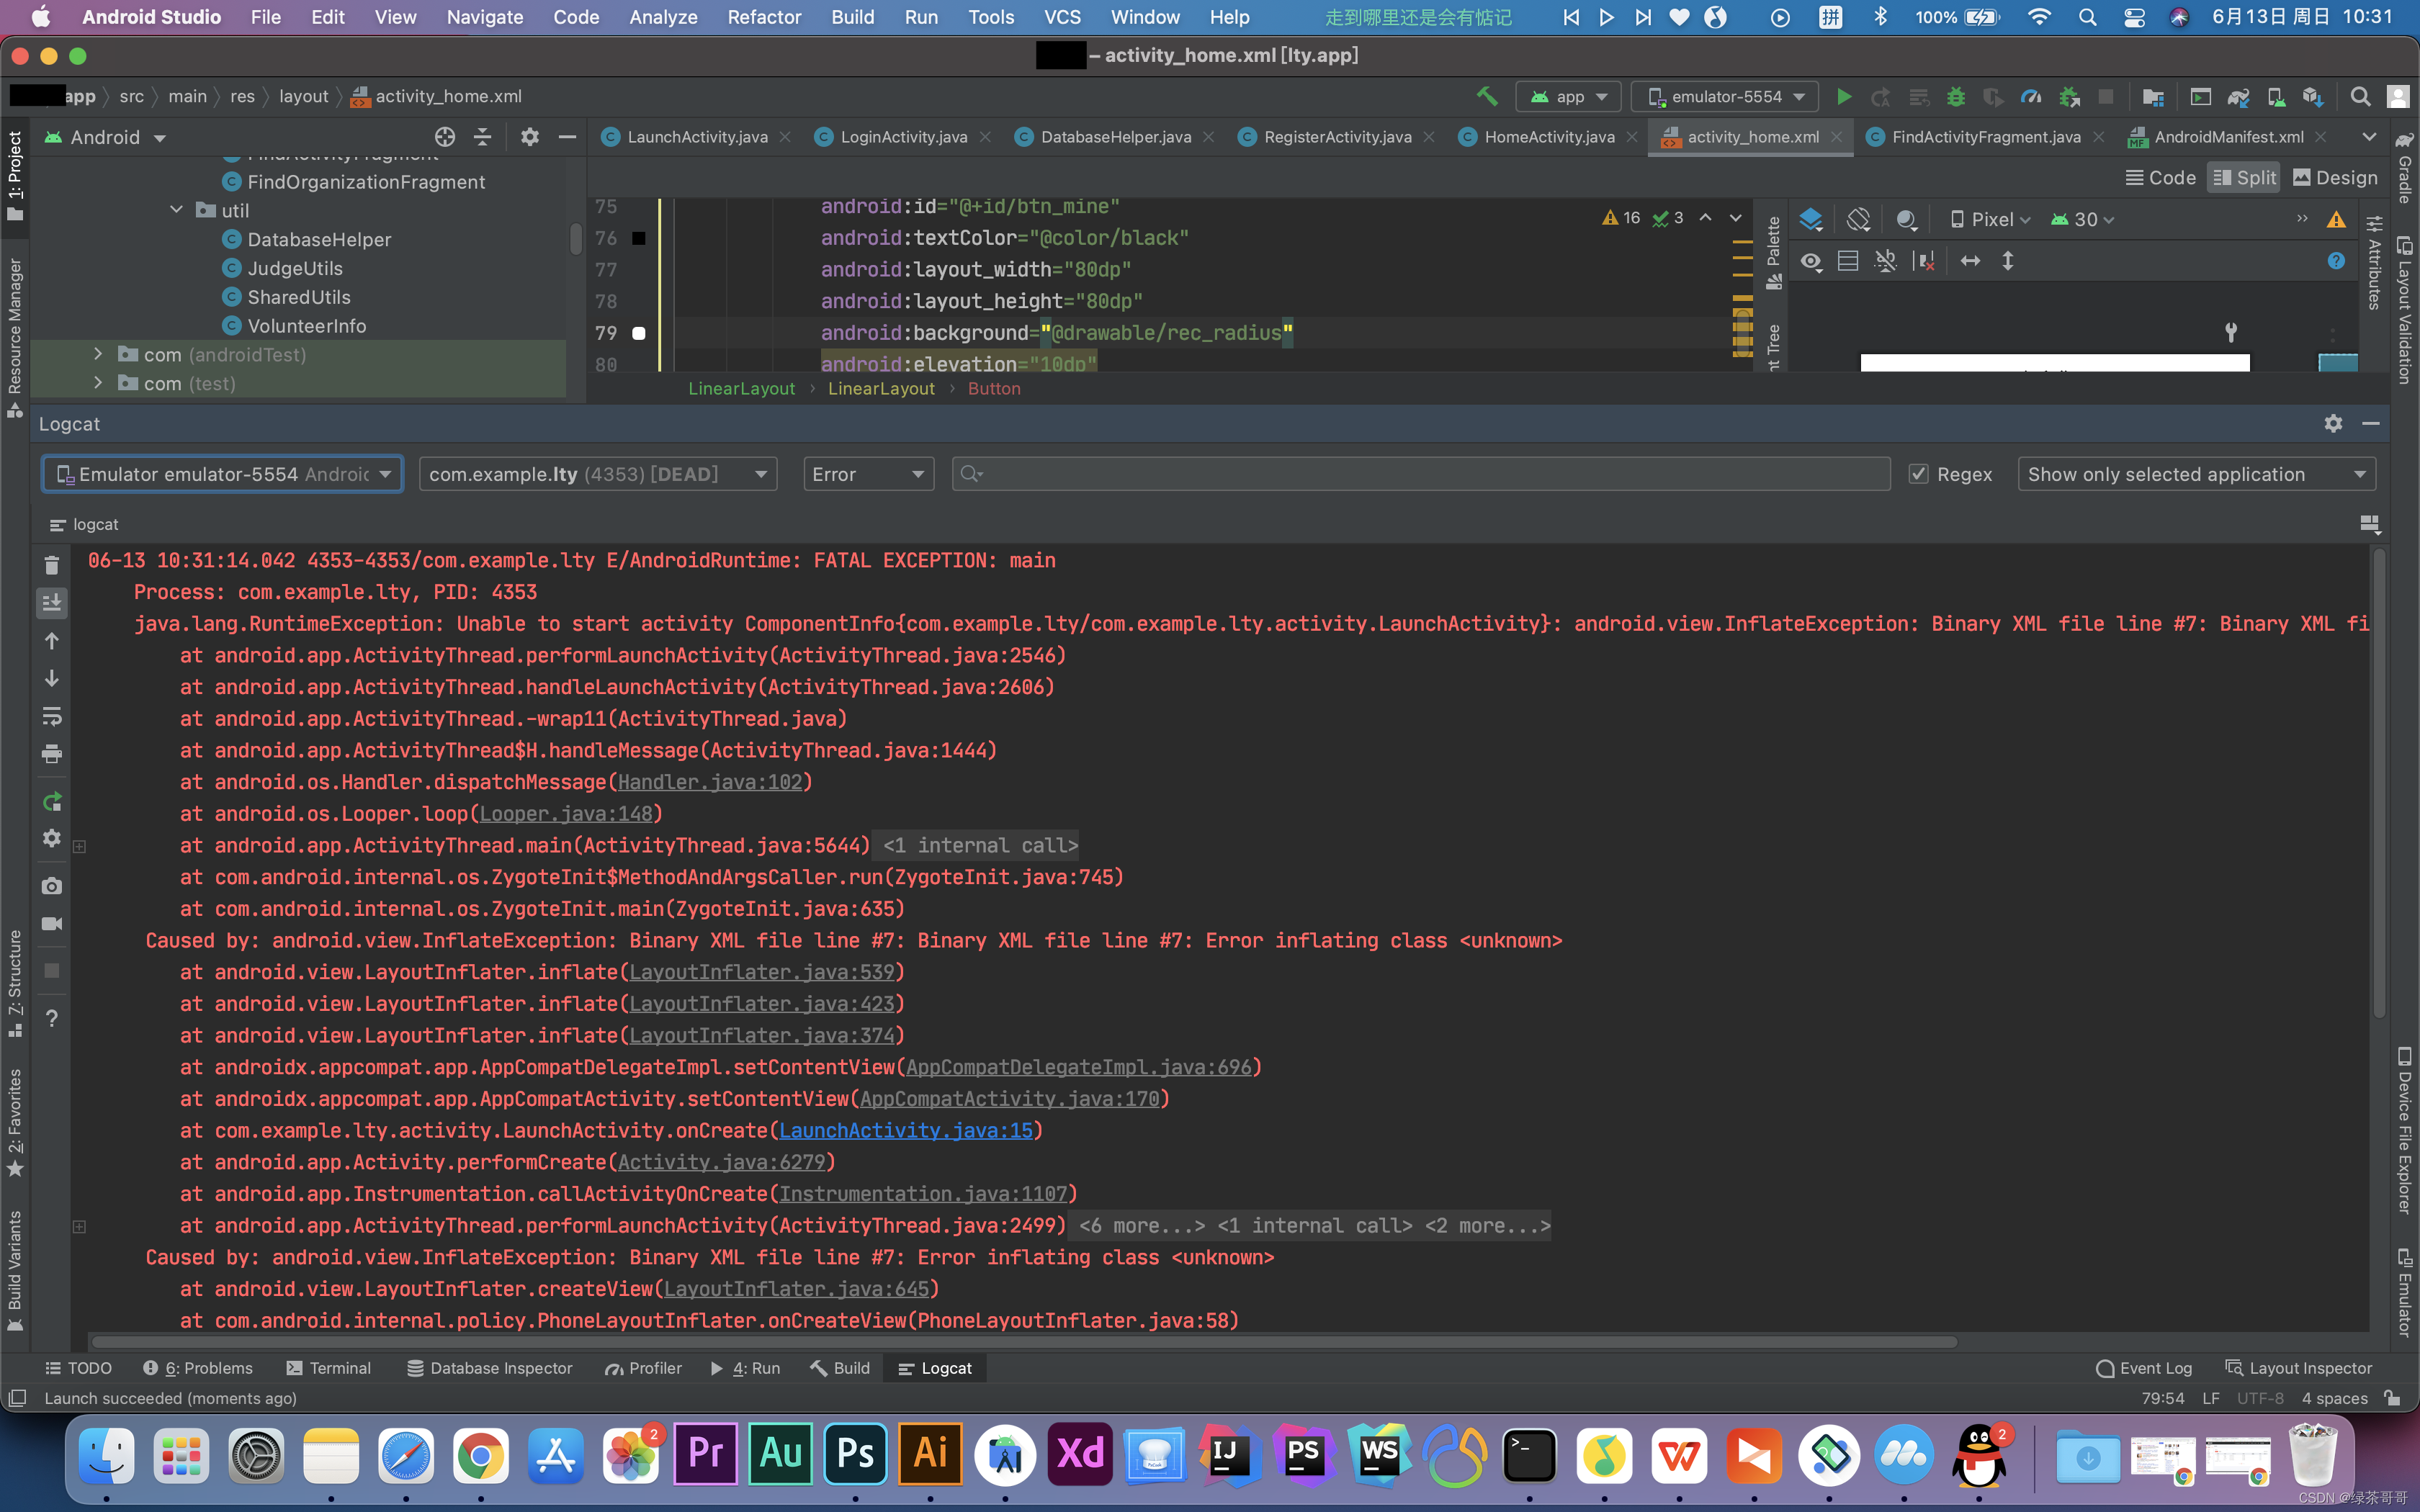
Task: Expand the com (androidTest) folder
Action: [x=98, y=354]
